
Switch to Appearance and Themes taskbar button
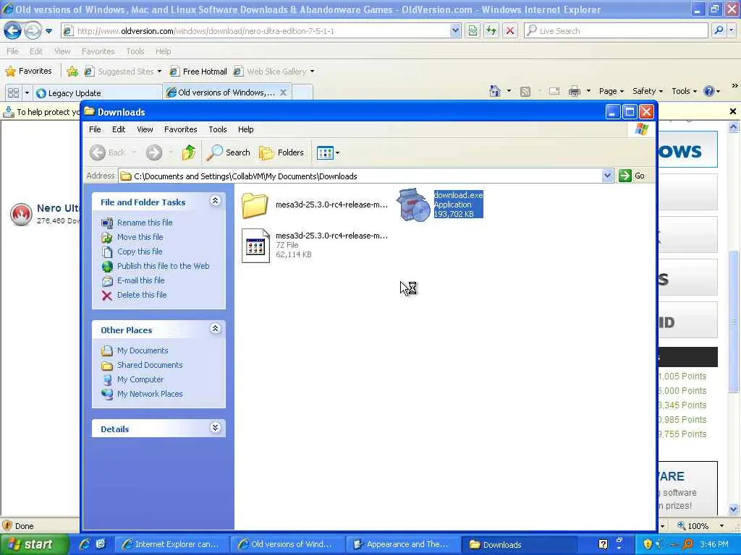pyautogui.click(x=403, y=544)
